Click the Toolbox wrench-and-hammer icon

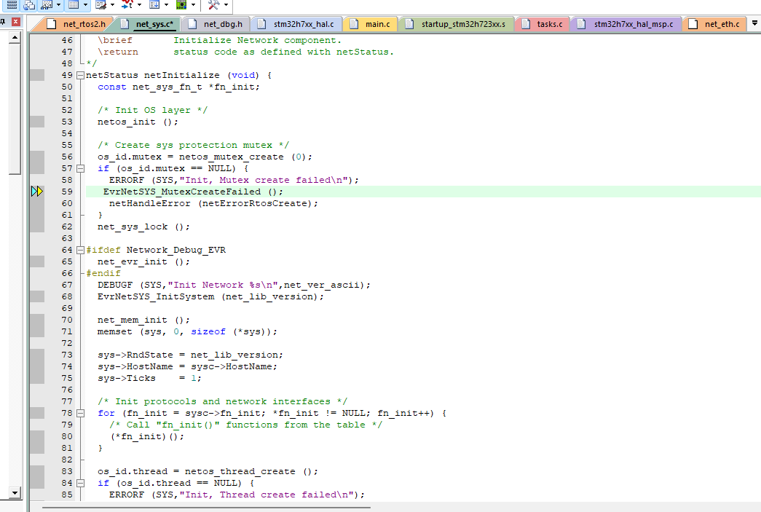[x=213, y=4]
